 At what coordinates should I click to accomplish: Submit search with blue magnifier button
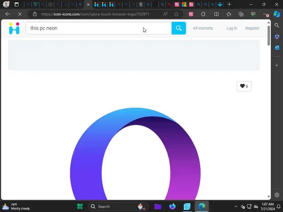click(x=179, y=28)
